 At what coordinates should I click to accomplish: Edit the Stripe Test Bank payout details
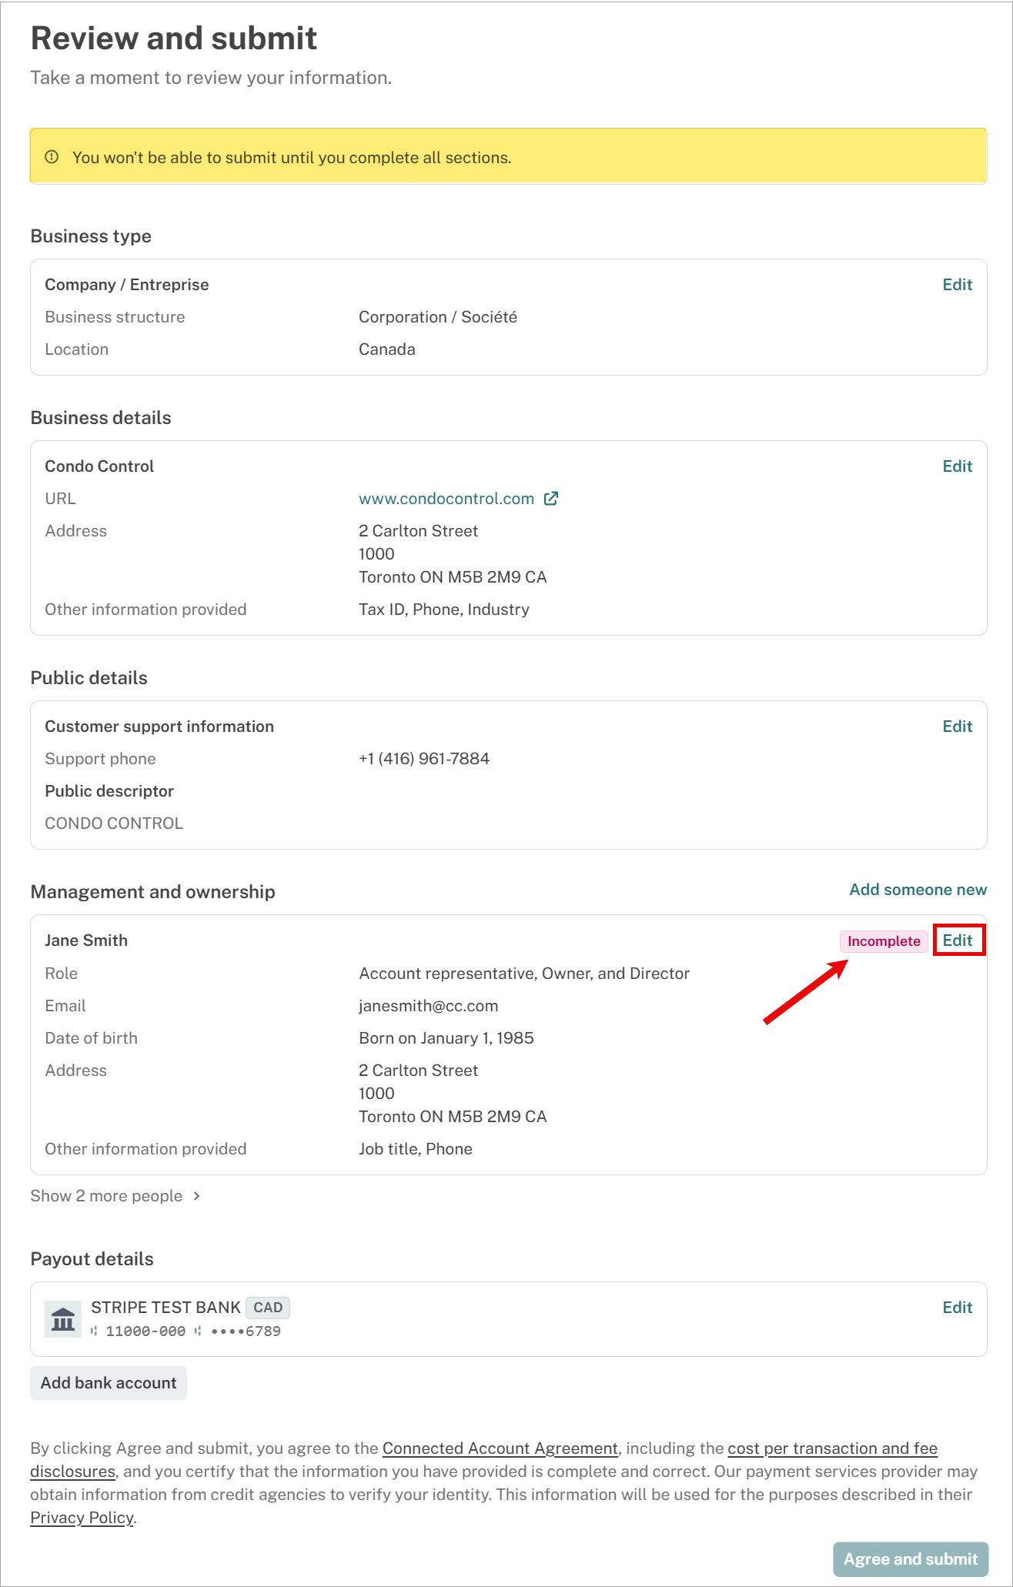pos(957,1308)
